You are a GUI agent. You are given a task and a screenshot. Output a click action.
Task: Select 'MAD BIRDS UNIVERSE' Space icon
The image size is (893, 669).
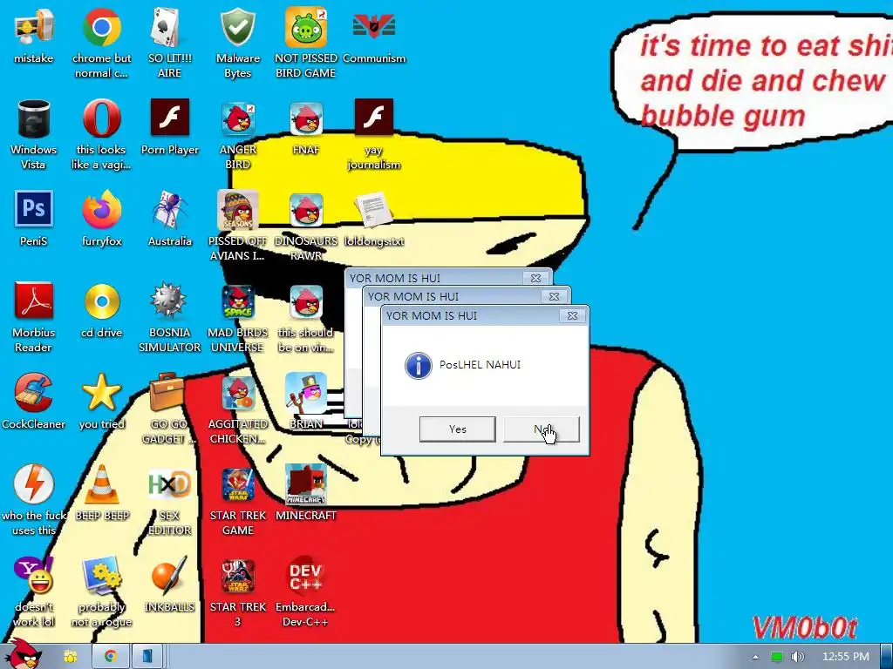[x=237, y=301]
